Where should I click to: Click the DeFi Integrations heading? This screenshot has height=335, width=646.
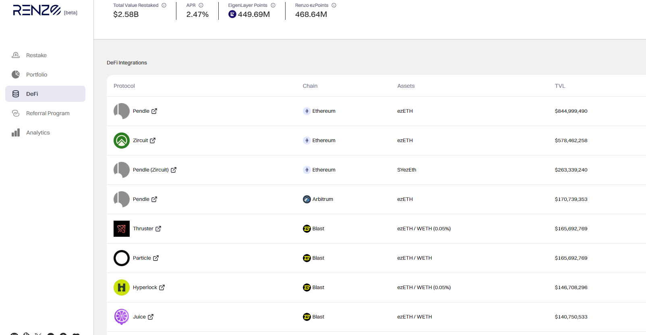[x=127, y=63]
